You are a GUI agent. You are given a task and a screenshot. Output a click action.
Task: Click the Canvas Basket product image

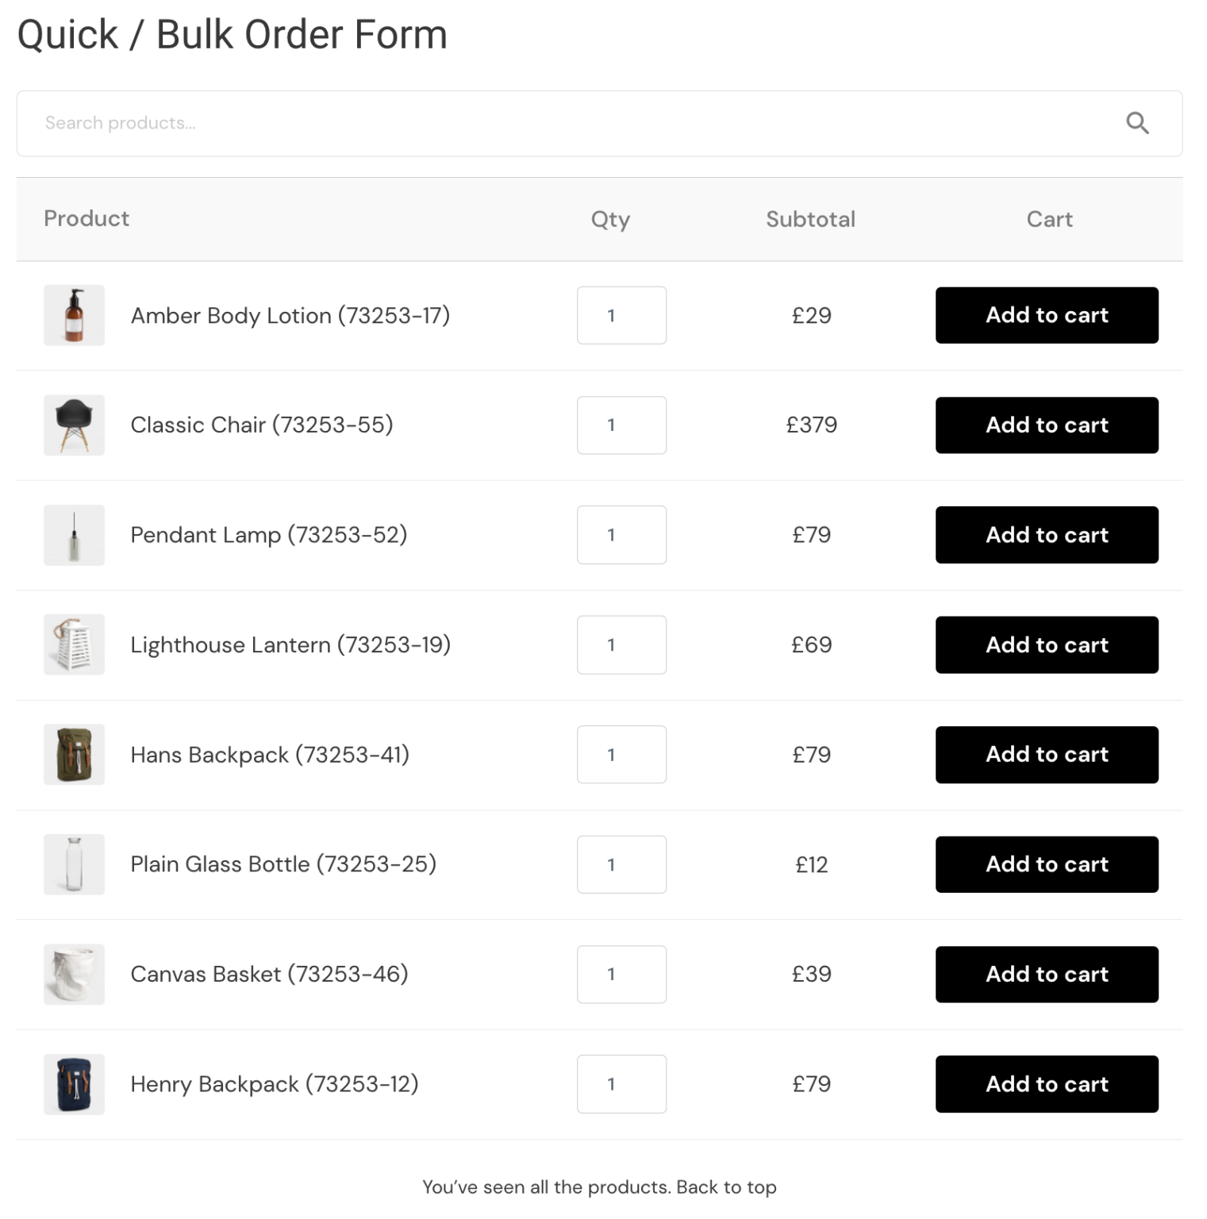pos(74,975)
